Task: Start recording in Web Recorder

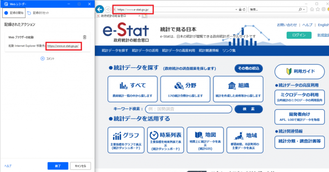Action: point(14,13)
